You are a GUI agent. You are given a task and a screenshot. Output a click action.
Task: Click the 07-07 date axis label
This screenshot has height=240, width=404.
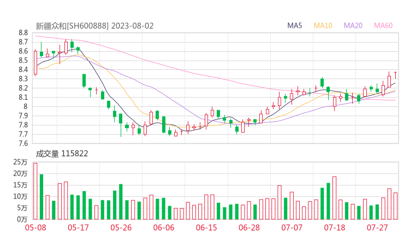coord(292,227)
